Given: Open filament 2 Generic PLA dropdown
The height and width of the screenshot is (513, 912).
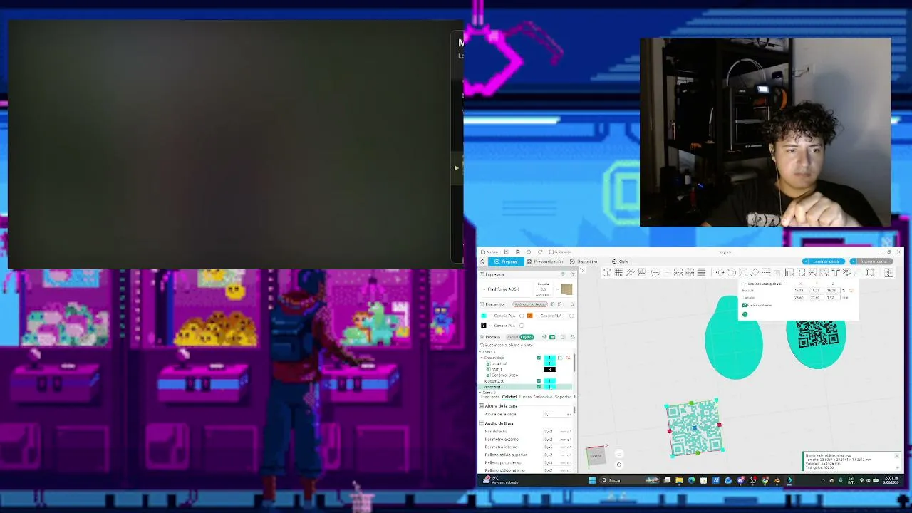Looking at the screenshot, I should click(x=549, y=316).
